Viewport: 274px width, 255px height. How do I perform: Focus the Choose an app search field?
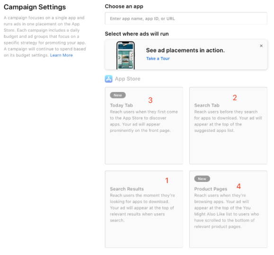(x=186, y=18)
